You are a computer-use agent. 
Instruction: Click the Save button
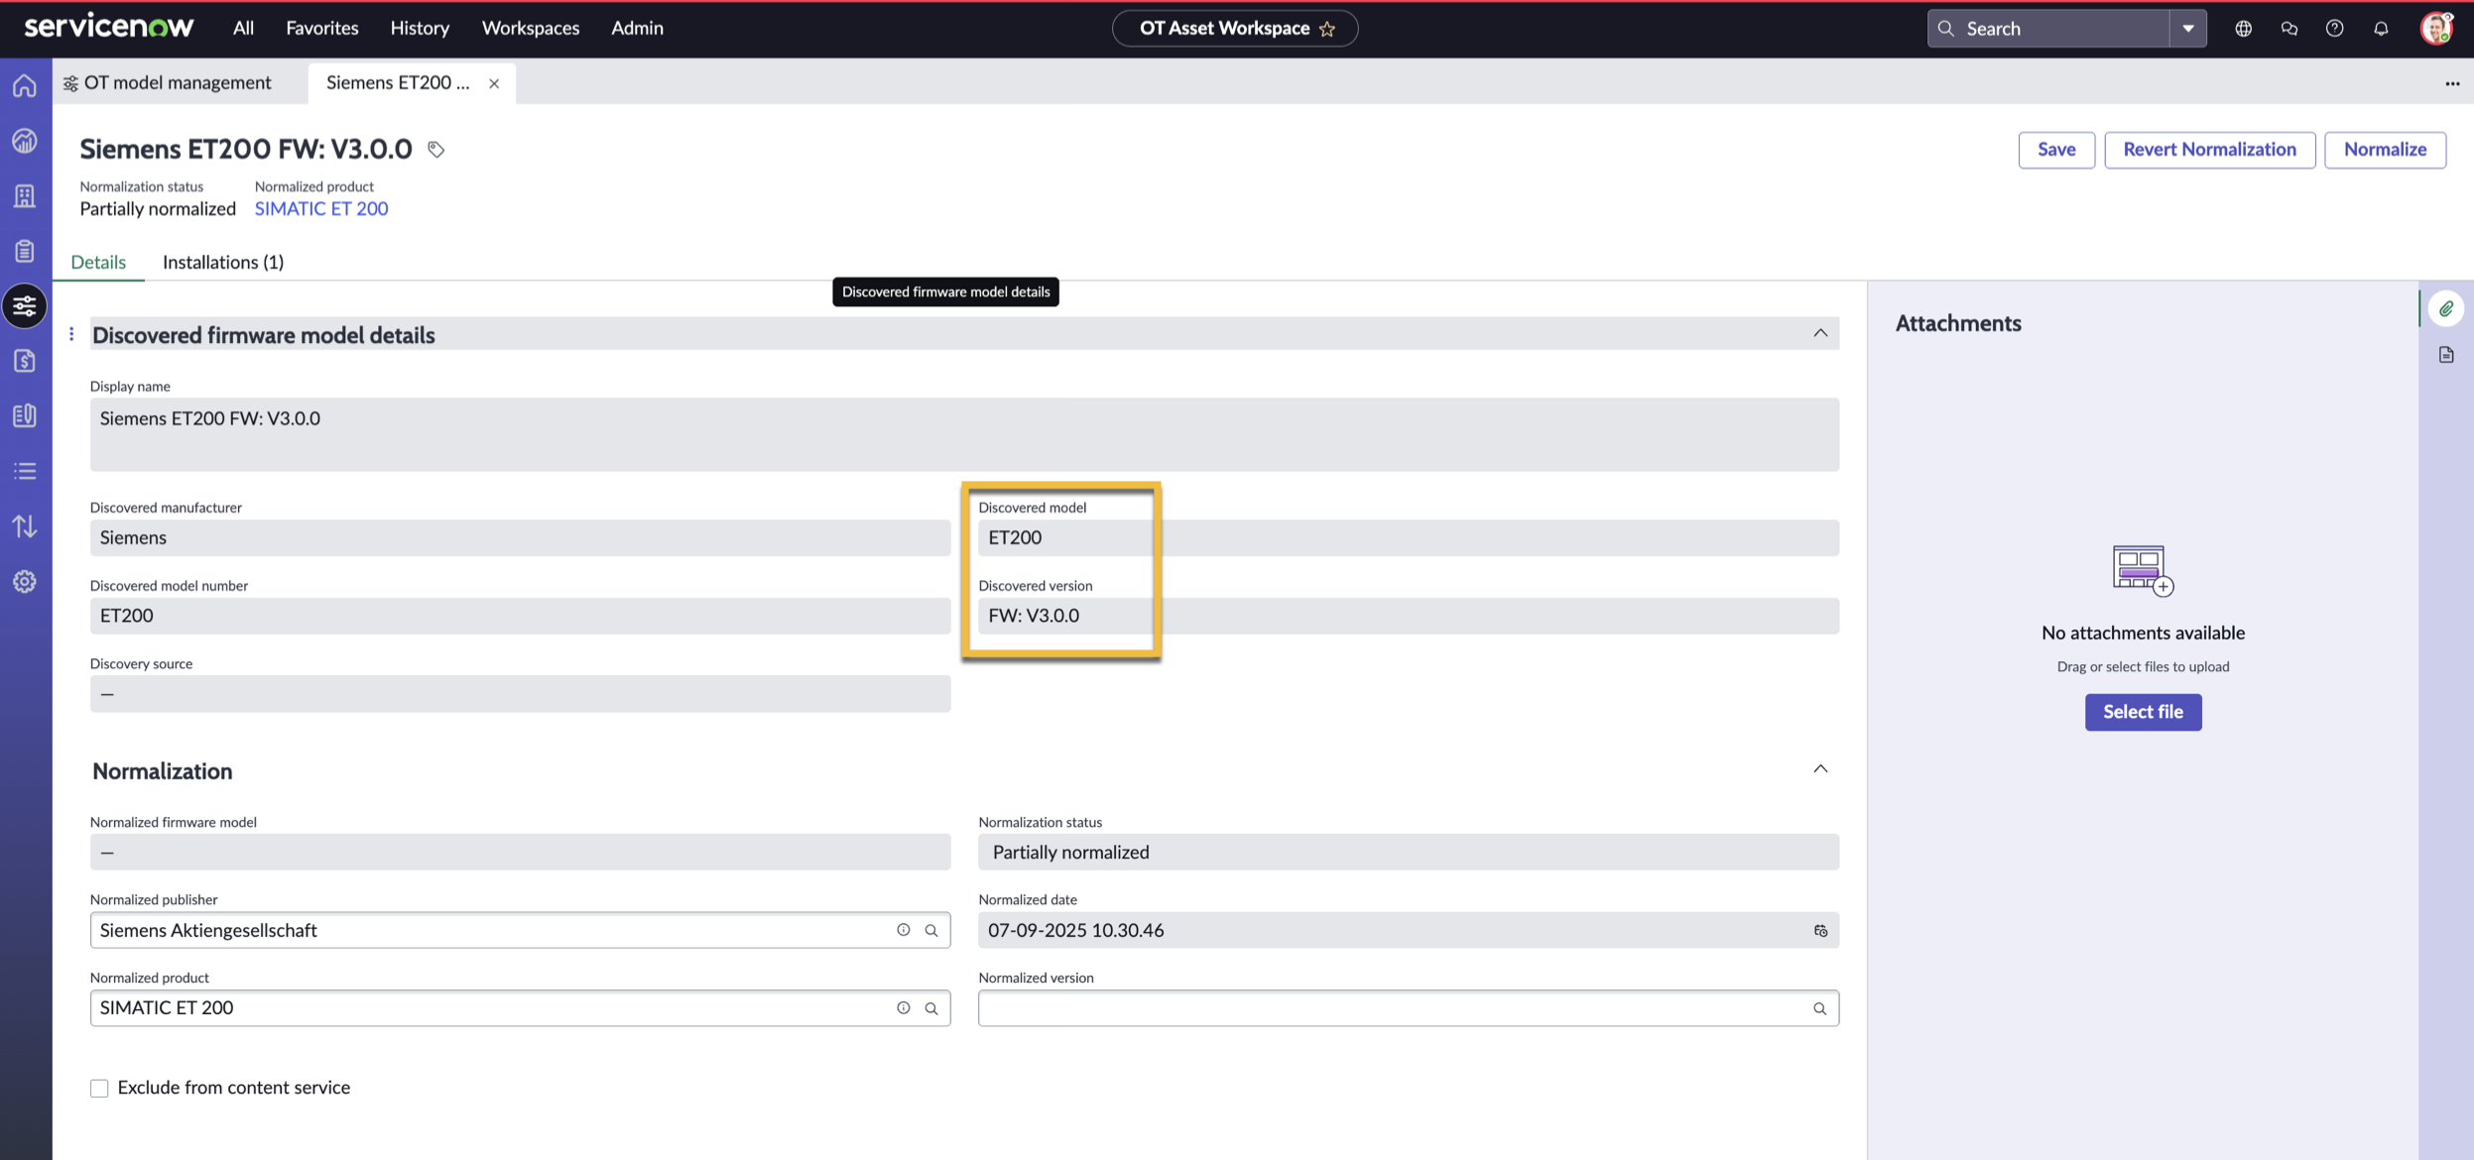(2056, 150)
